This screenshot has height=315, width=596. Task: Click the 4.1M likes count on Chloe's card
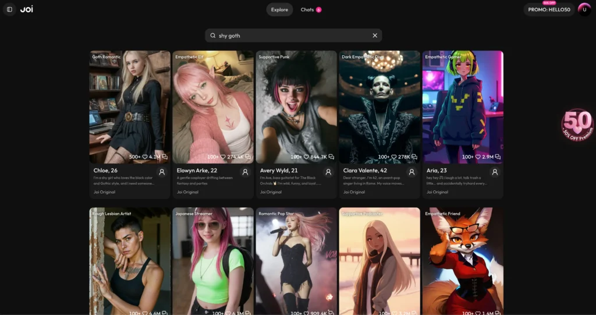click(x=154, y=157)
